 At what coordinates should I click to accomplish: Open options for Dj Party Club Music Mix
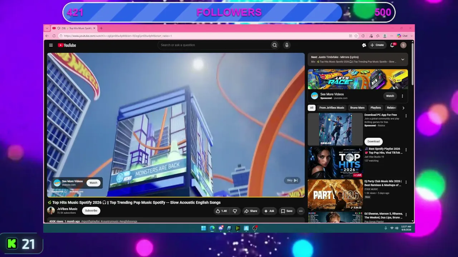(406, 182)
